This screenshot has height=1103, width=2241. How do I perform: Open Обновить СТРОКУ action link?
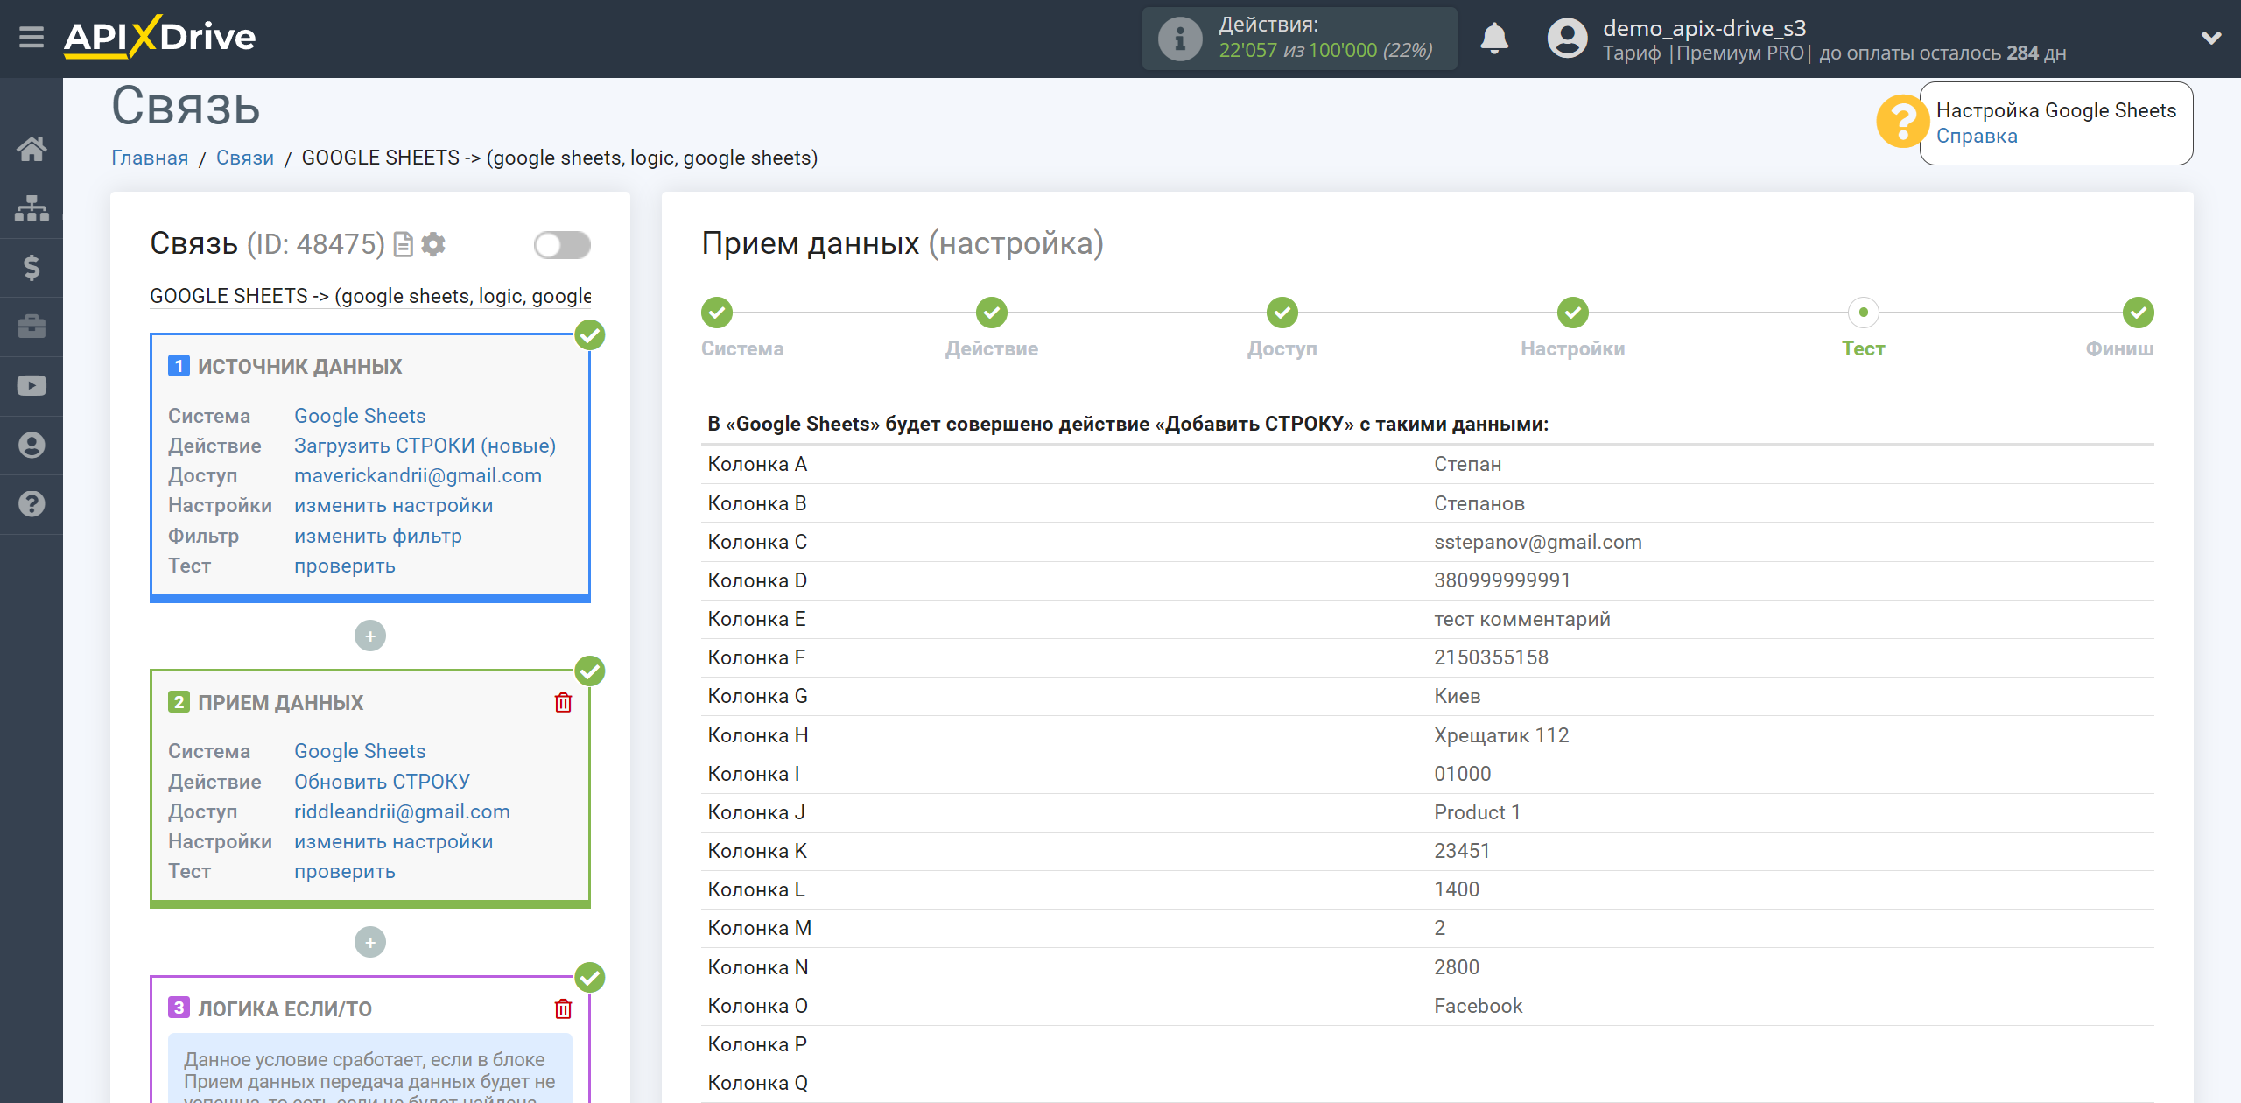[382, 782]
